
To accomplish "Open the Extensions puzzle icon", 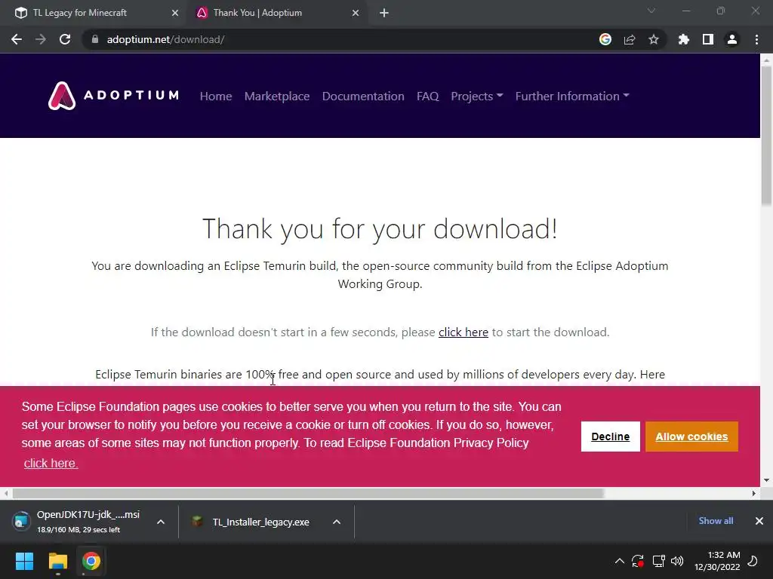I will pyautogui.click(x=684, y=39).
